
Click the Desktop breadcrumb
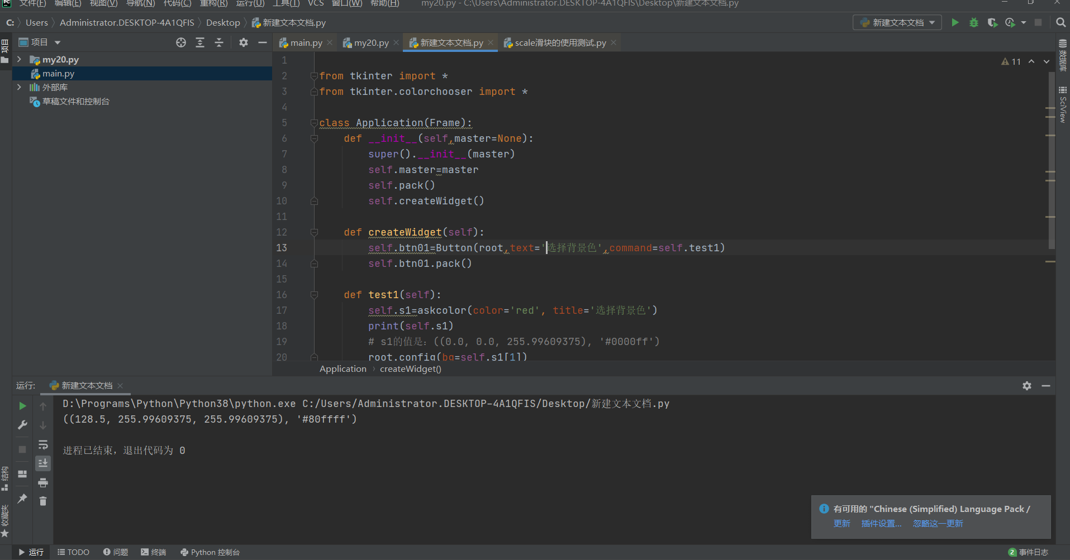[x=223, y=23]
